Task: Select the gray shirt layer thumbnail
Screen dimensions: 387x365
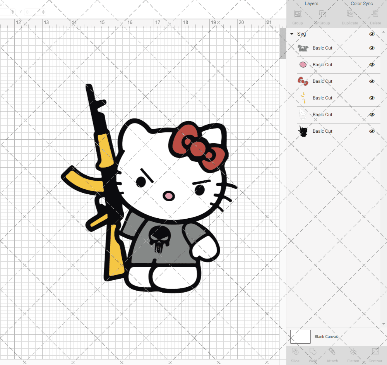Action: coord(303,48)
